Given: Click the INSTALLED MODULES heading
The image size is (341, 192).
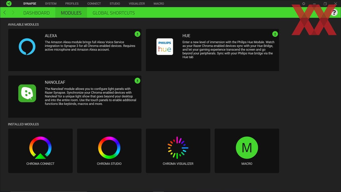Looking at the screenshot, I should [x=23, y=124].
